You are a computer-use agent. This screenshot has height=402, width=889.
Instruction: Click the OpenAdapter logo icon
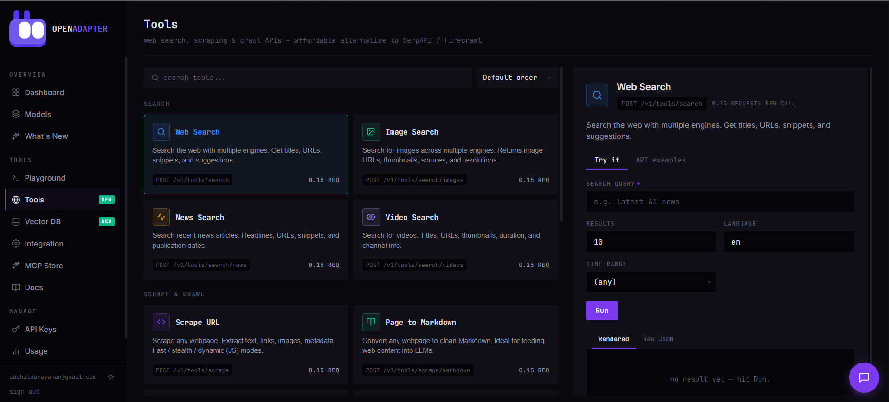28,29
